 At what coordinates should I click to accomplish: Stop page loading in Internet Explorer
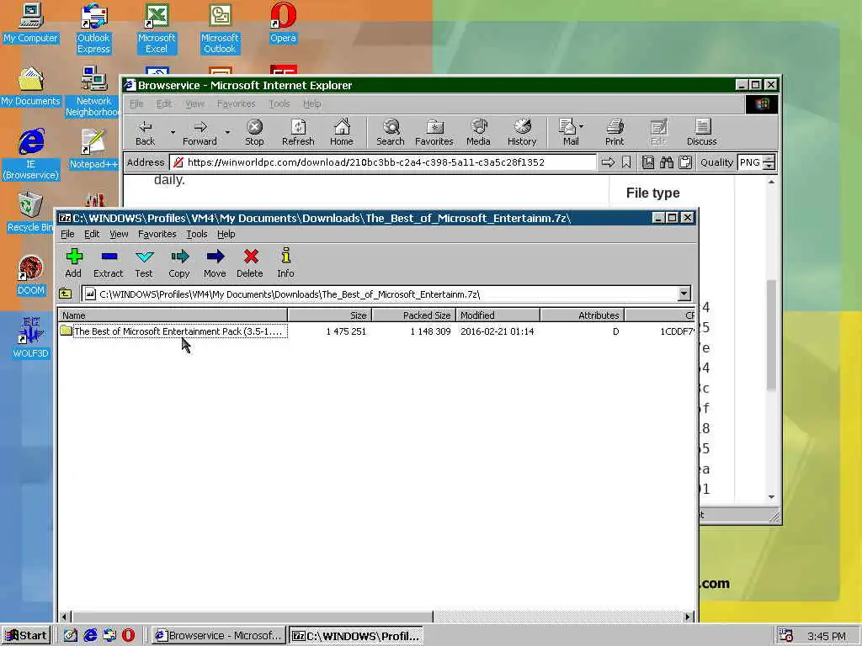[x=254, y=133]
